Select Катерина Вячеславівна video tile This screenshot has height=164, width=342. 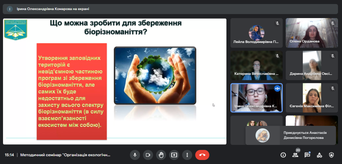(x=257, y=65)
